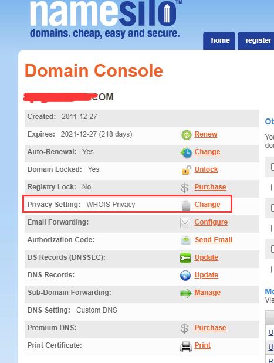Click the Auto-Renewal clock icon

click(186, 152)
